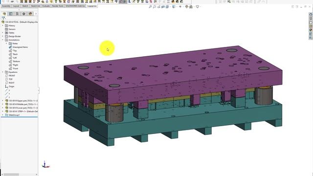Expand the Tables folder
The image size is (313, 176).
[2, 33]
